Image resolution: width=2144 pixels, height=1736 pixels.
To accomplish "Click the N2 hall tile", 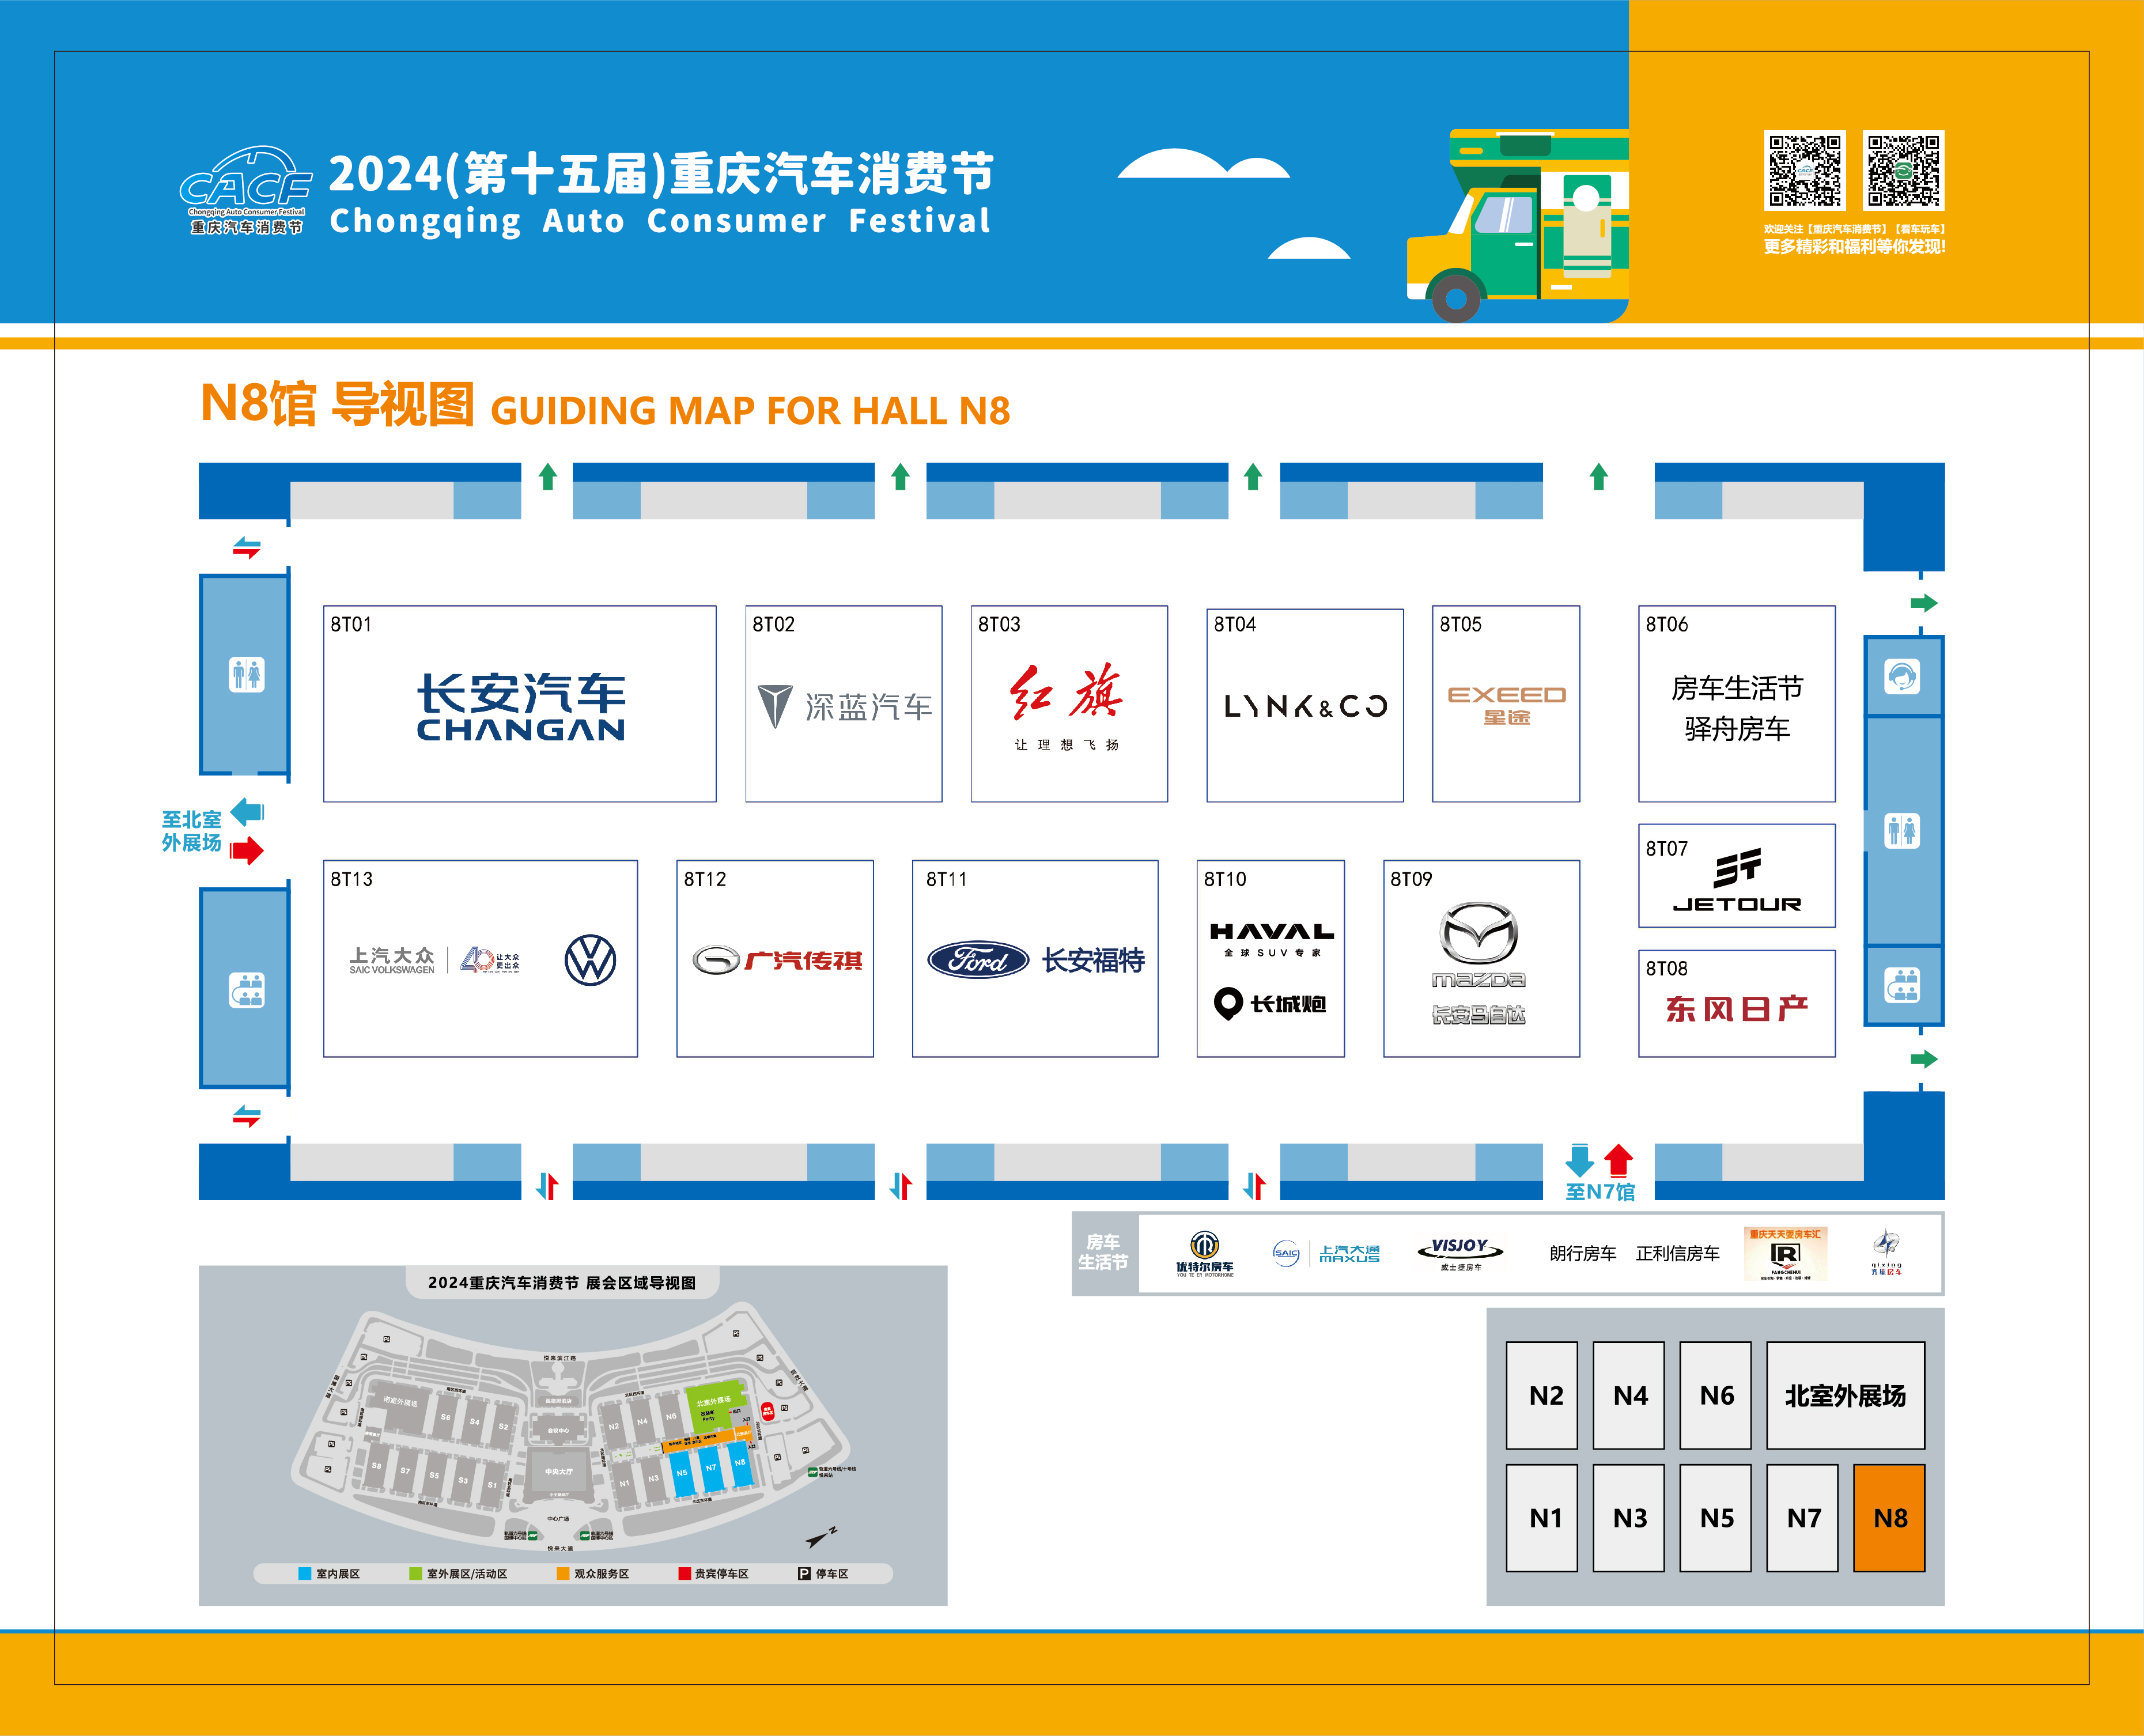I will (1542, 1395).
